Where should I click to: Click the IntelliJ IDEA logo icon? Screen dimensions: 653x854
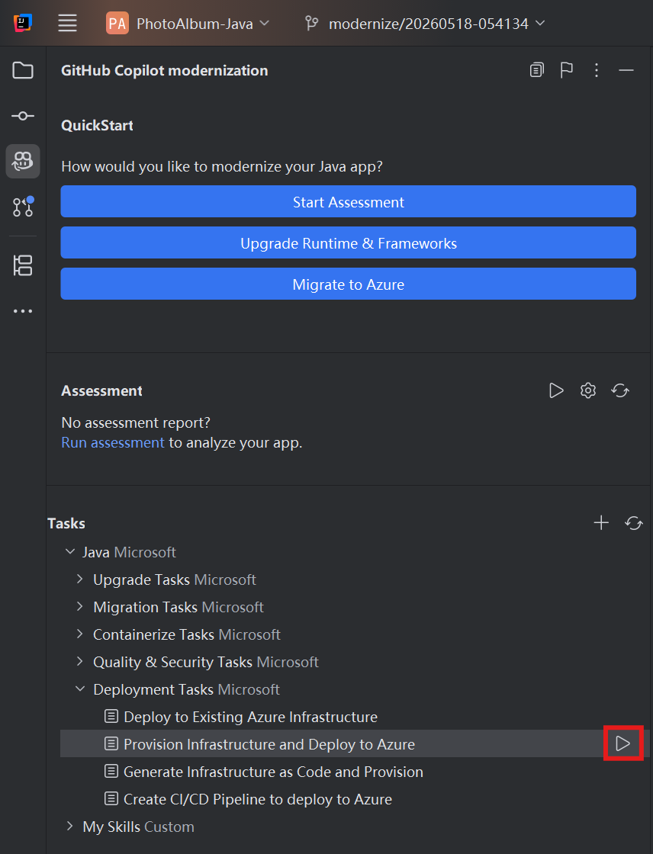(x=22, y=23)
